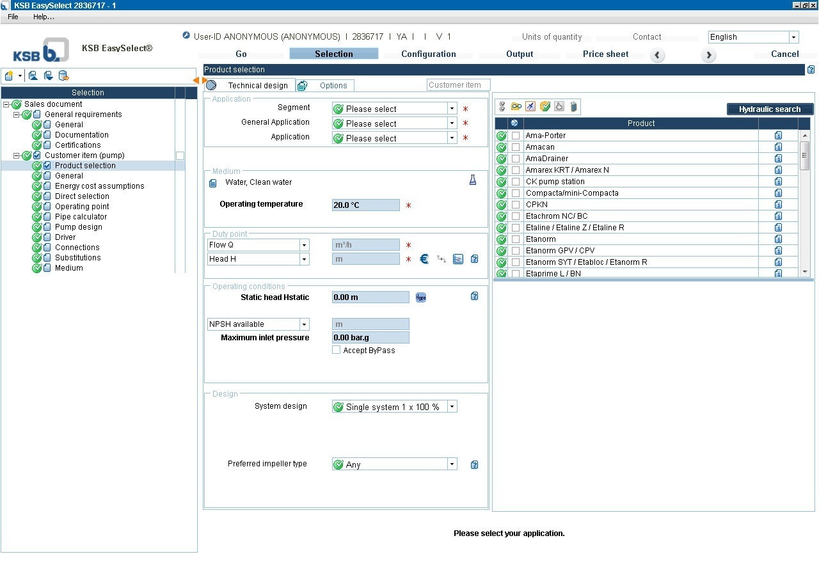Enable the Accept ByPass checkbox
Viewport: 819px width, 561px height.
pyautogui.click(x=336, y=350)
